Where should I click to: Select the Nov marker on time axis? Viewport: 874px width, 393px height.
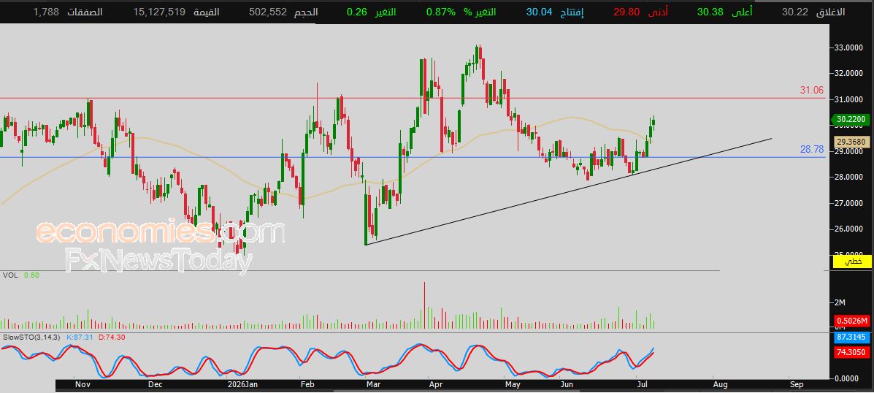coord(82,384)
